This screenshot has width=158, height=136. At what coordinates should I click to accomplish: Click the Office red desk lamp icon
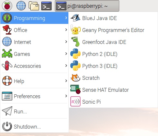[x=7, y=30]
